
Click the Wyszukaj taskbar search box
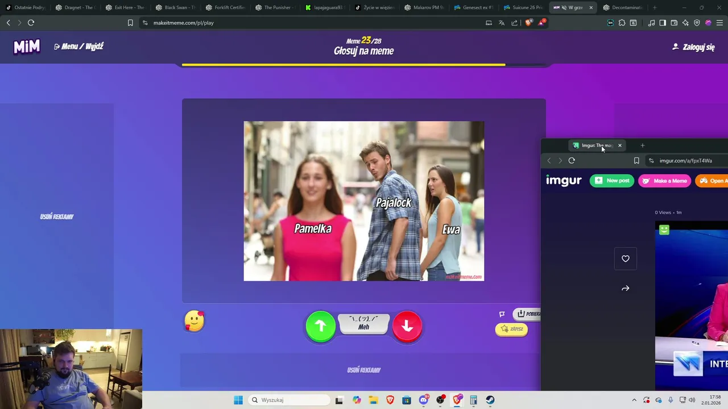289,400
